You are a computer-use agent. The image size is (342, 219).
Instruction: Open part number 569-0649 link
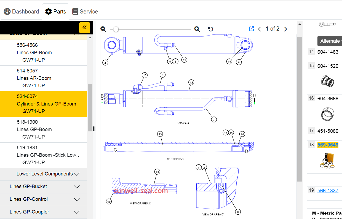328,145
